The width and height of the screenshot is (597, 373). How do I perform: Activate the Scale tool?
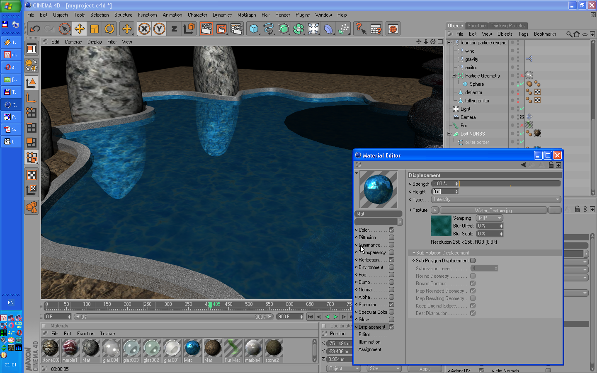(95, 29)
